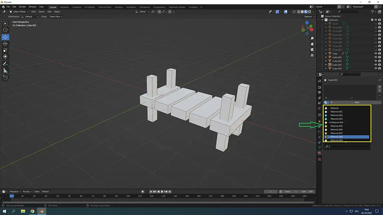
Task: Select Material.005 from the list
Action: [x=336, y=126]
